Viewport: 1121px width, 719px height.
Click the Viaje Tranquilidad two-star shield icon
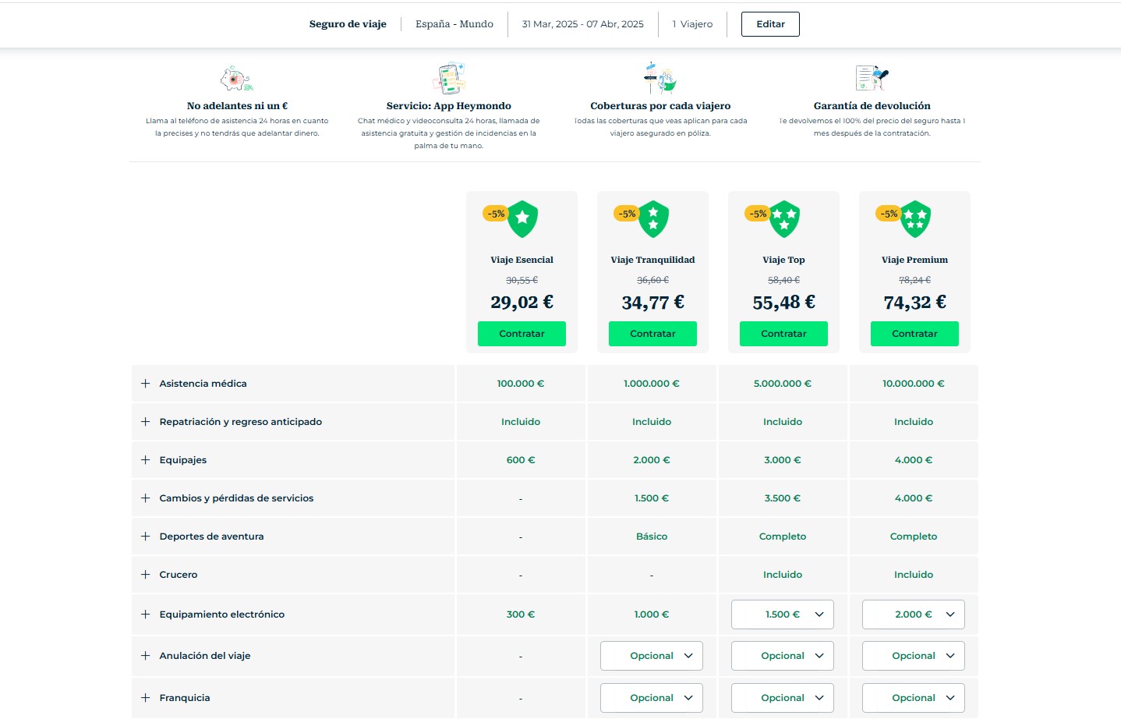[653, 219]
